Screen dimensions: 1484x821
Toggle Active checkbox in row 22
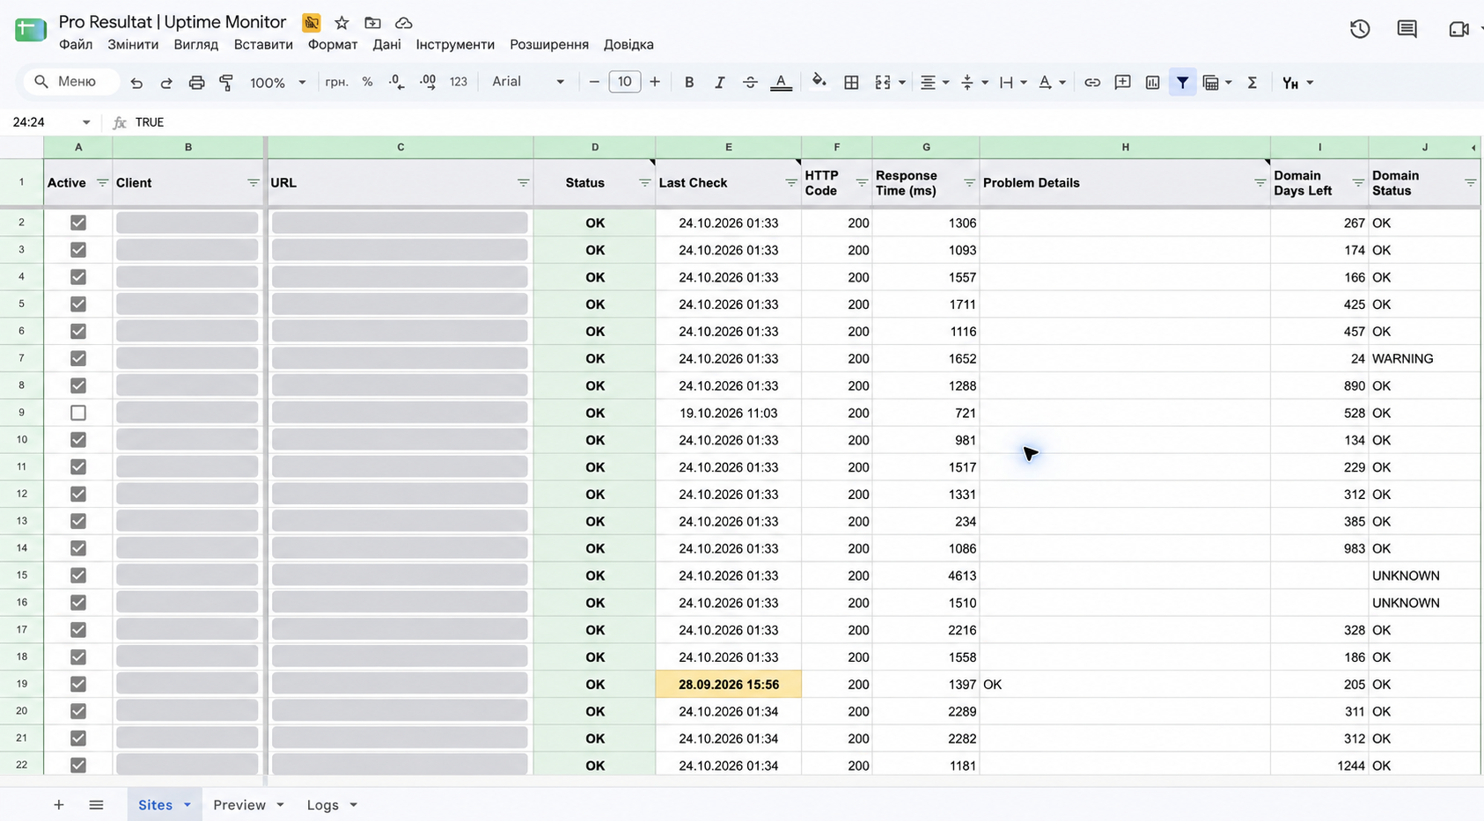[x=78, y=766]
